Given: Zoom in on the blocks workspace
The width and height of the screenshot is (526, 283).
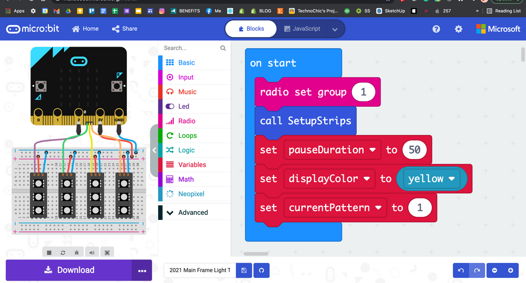Looking at the screenshot, I should click(x=510, y=270).
